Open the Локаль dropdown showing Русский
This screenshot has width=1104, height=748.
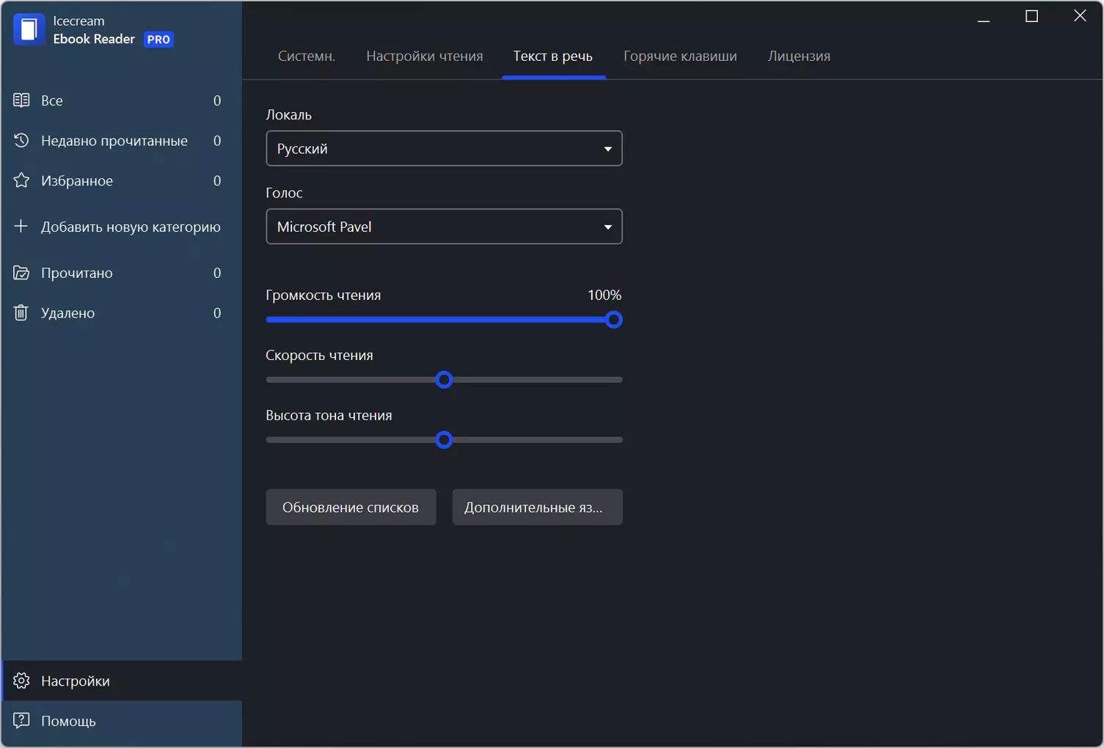tap(444, 148)
